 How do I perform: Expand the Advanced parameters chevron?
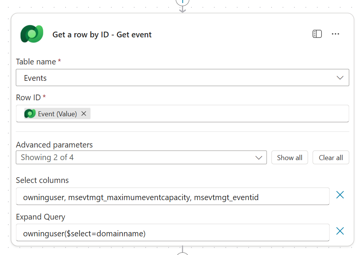tap(259, 157)
